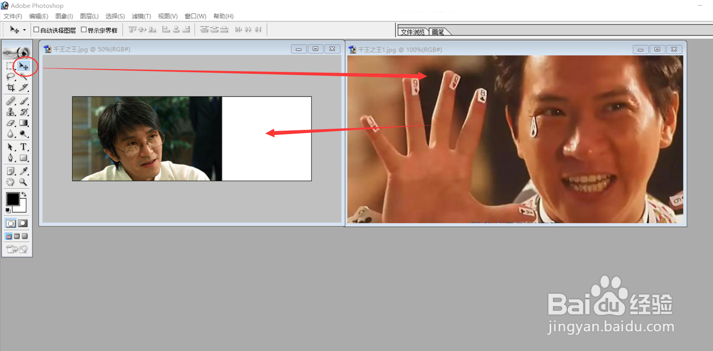Switch to Quick Mask Mode
Image resolution: width=713 pixels, height=351 pixels.
(x=23, y=223)
